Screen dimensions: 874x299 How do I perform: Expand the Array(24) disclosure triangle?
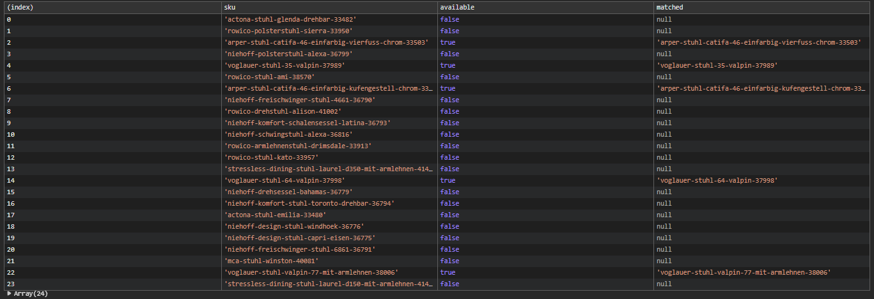point(10,294)
